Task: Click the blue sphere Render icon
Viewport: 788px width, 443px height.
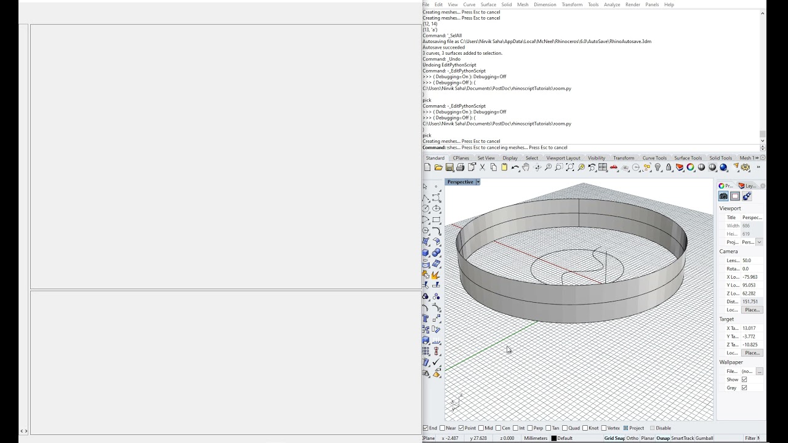Action: (723, 167)
